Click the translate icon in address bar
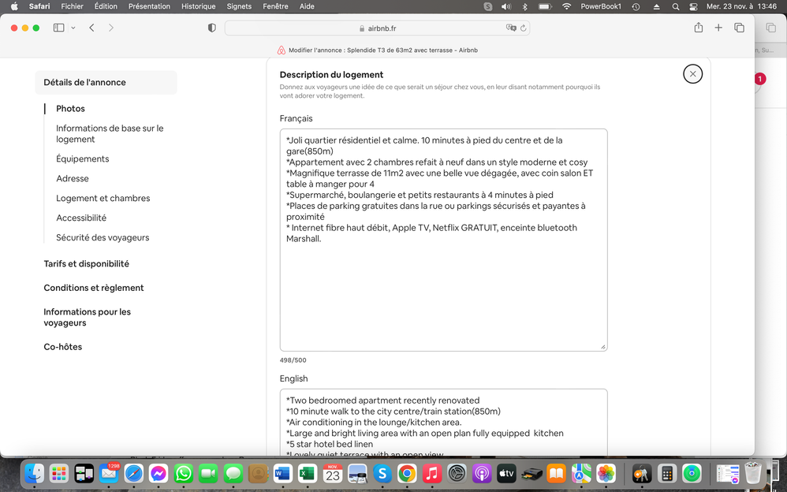Viewport: 787px width, 492px height. [x=511, y=28]
